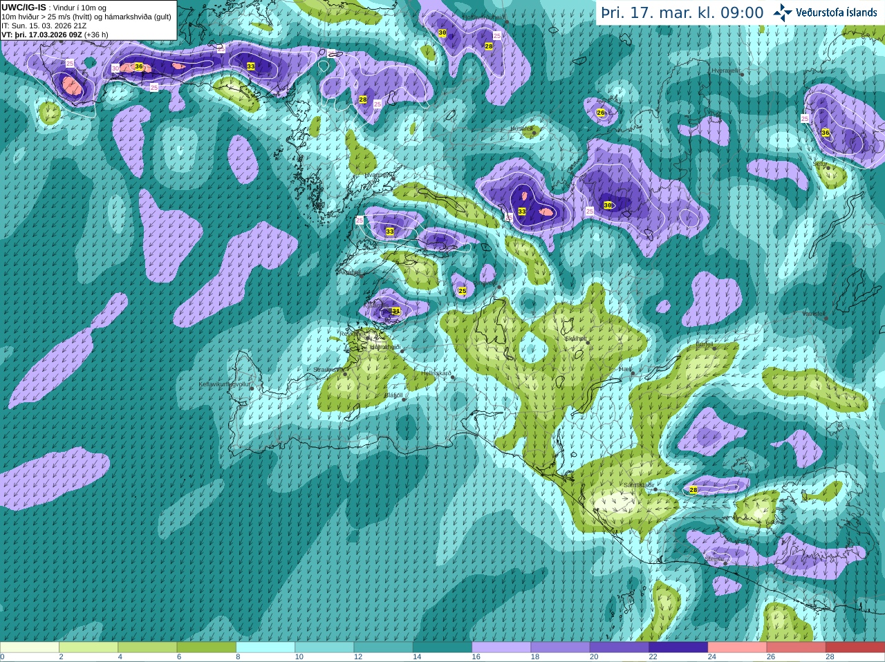Click the yellow 31 gust marker at Kjalarnes
This screenshot has width=885, height=662.
(395, 311)
